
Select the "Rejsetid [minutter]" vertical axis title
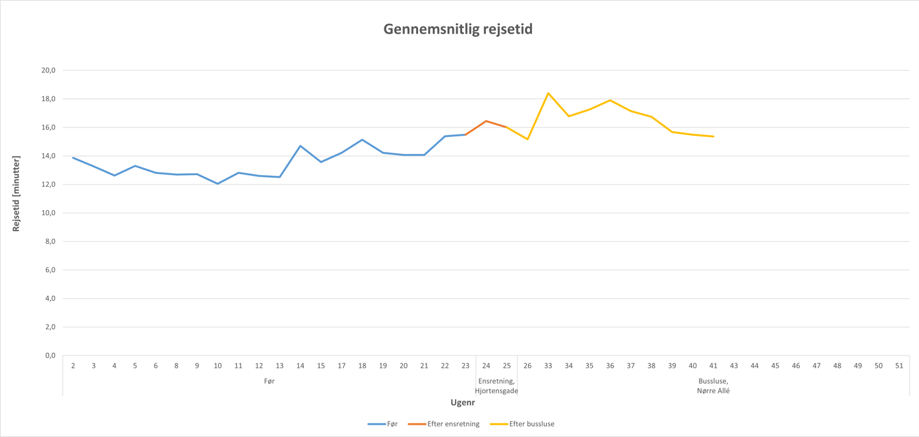coord(16,193)
